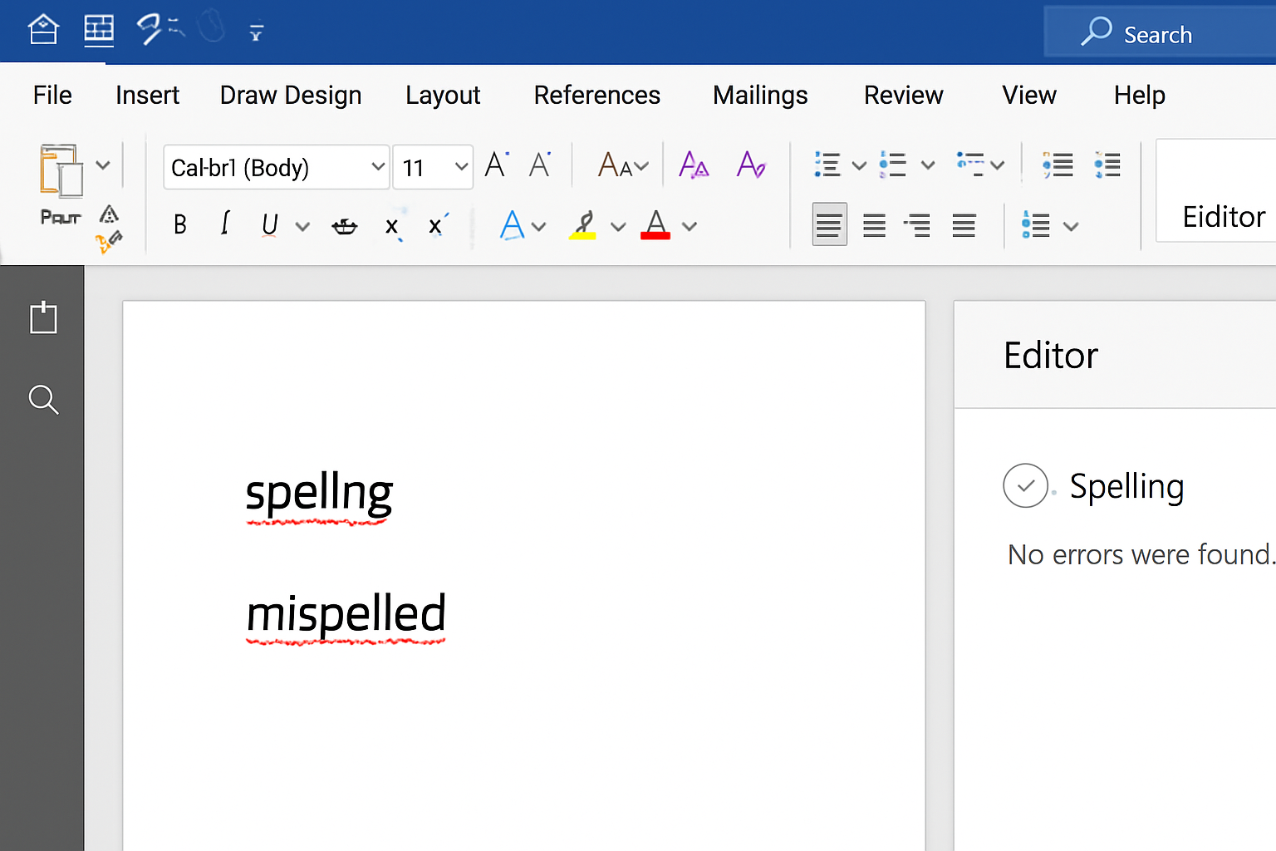Image resolution: width=1276 pixels, height=851 pixels.
Task: Expand the Paste options arrow
Action: [x=103, y=165]
